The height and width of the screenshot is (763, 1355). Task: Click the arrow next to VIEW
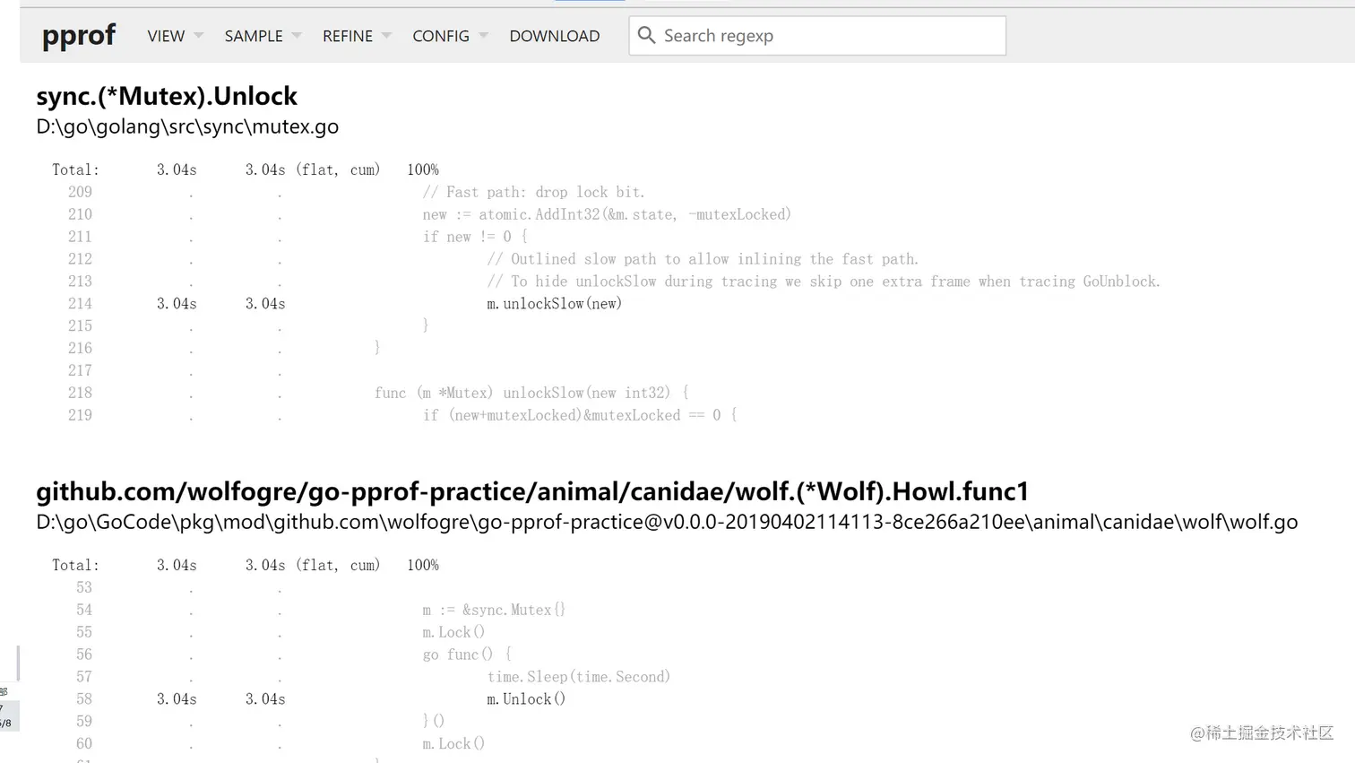click(199, 36)
